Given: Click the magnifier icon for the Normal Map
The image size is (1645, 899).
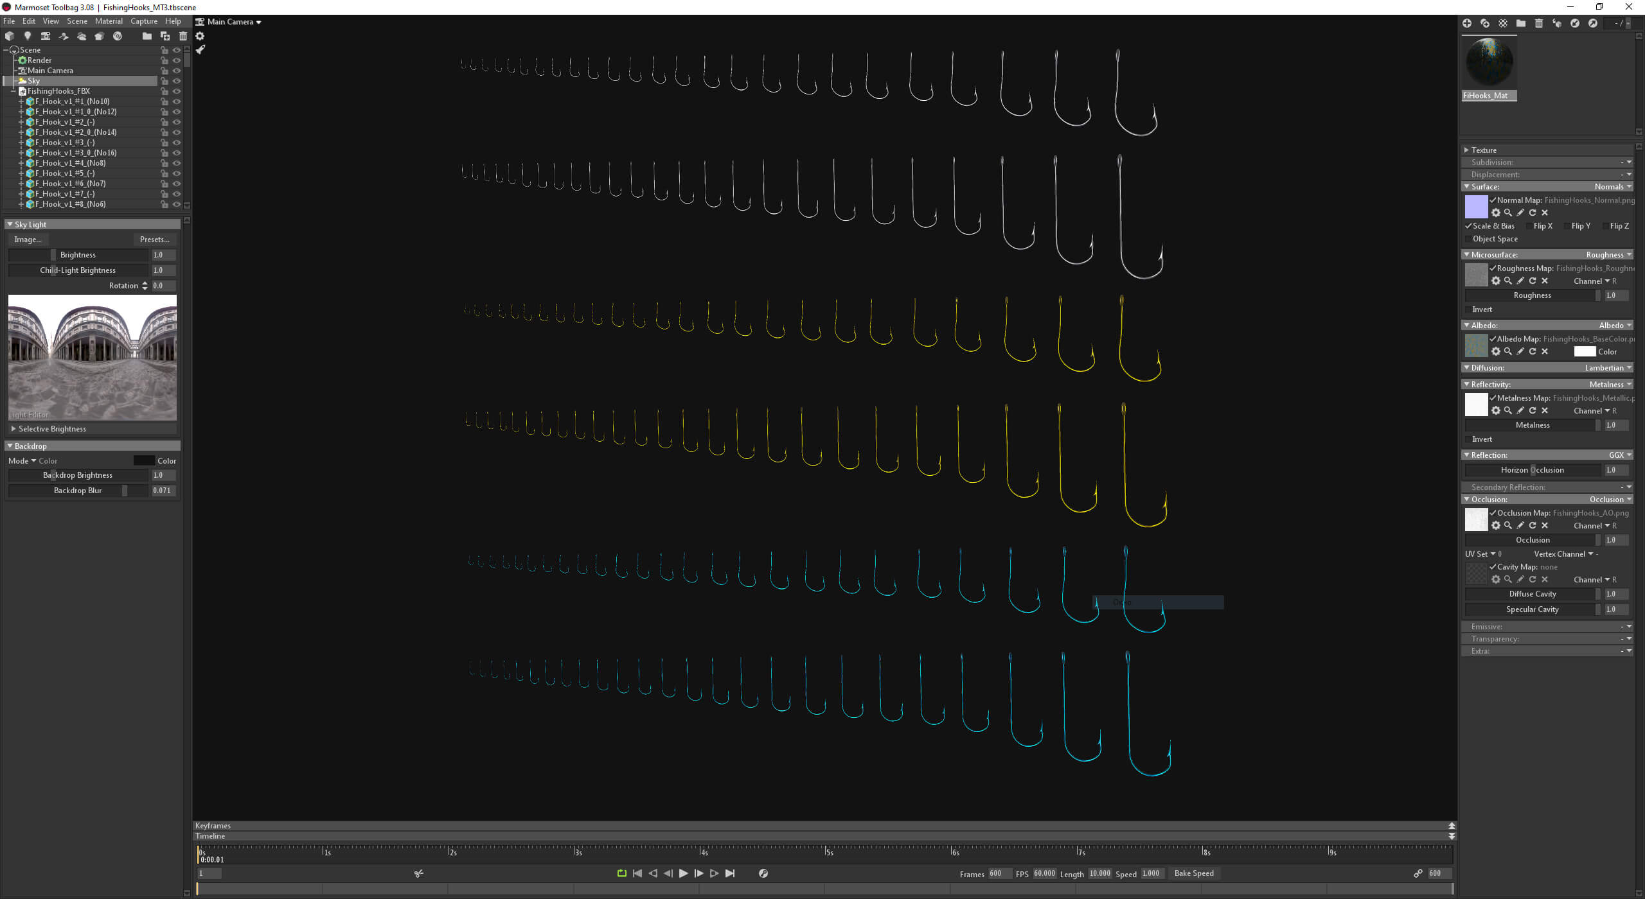Looking at the screenshot, I should 1507,213.
